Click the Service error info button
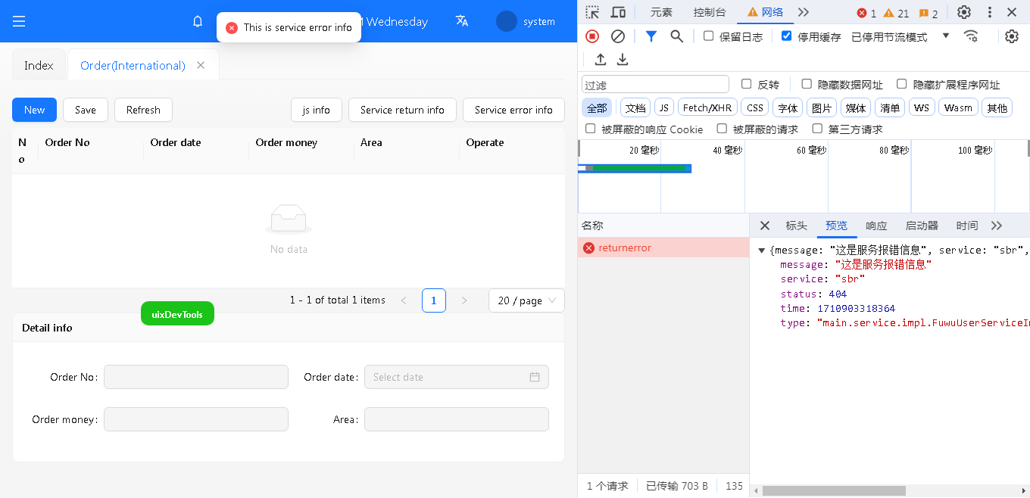Screen dimensions: 1030x498 [x=513, y=110]
